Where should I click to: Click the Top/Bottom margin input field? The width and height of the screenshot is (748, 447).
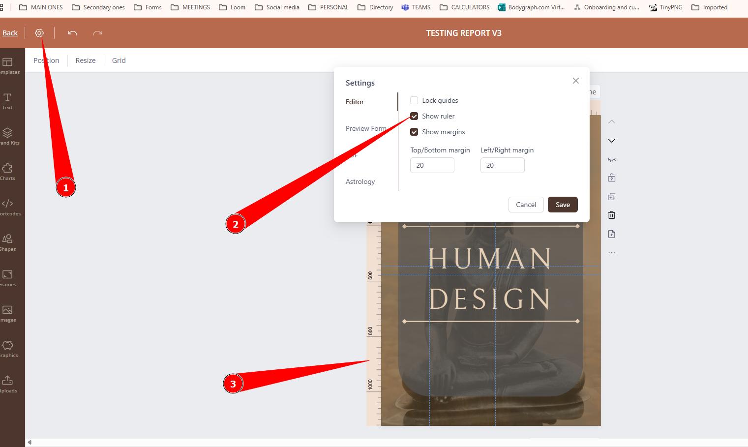click(432, 165)
